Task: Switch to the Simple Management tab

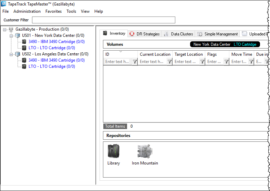Action: [217, 34]
